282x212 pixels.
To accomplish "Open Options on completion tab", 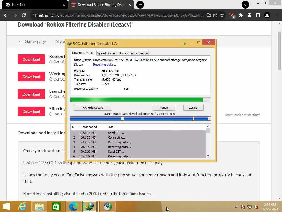I will tap(133, 53).
